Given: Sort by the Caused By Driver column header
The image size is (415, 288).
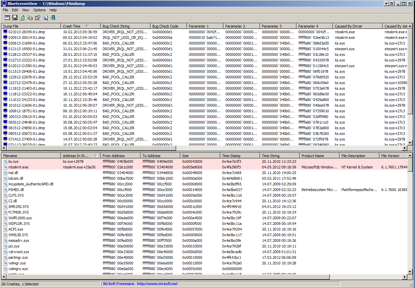Looking at the screenshot, I should click(x=358, y=26).
